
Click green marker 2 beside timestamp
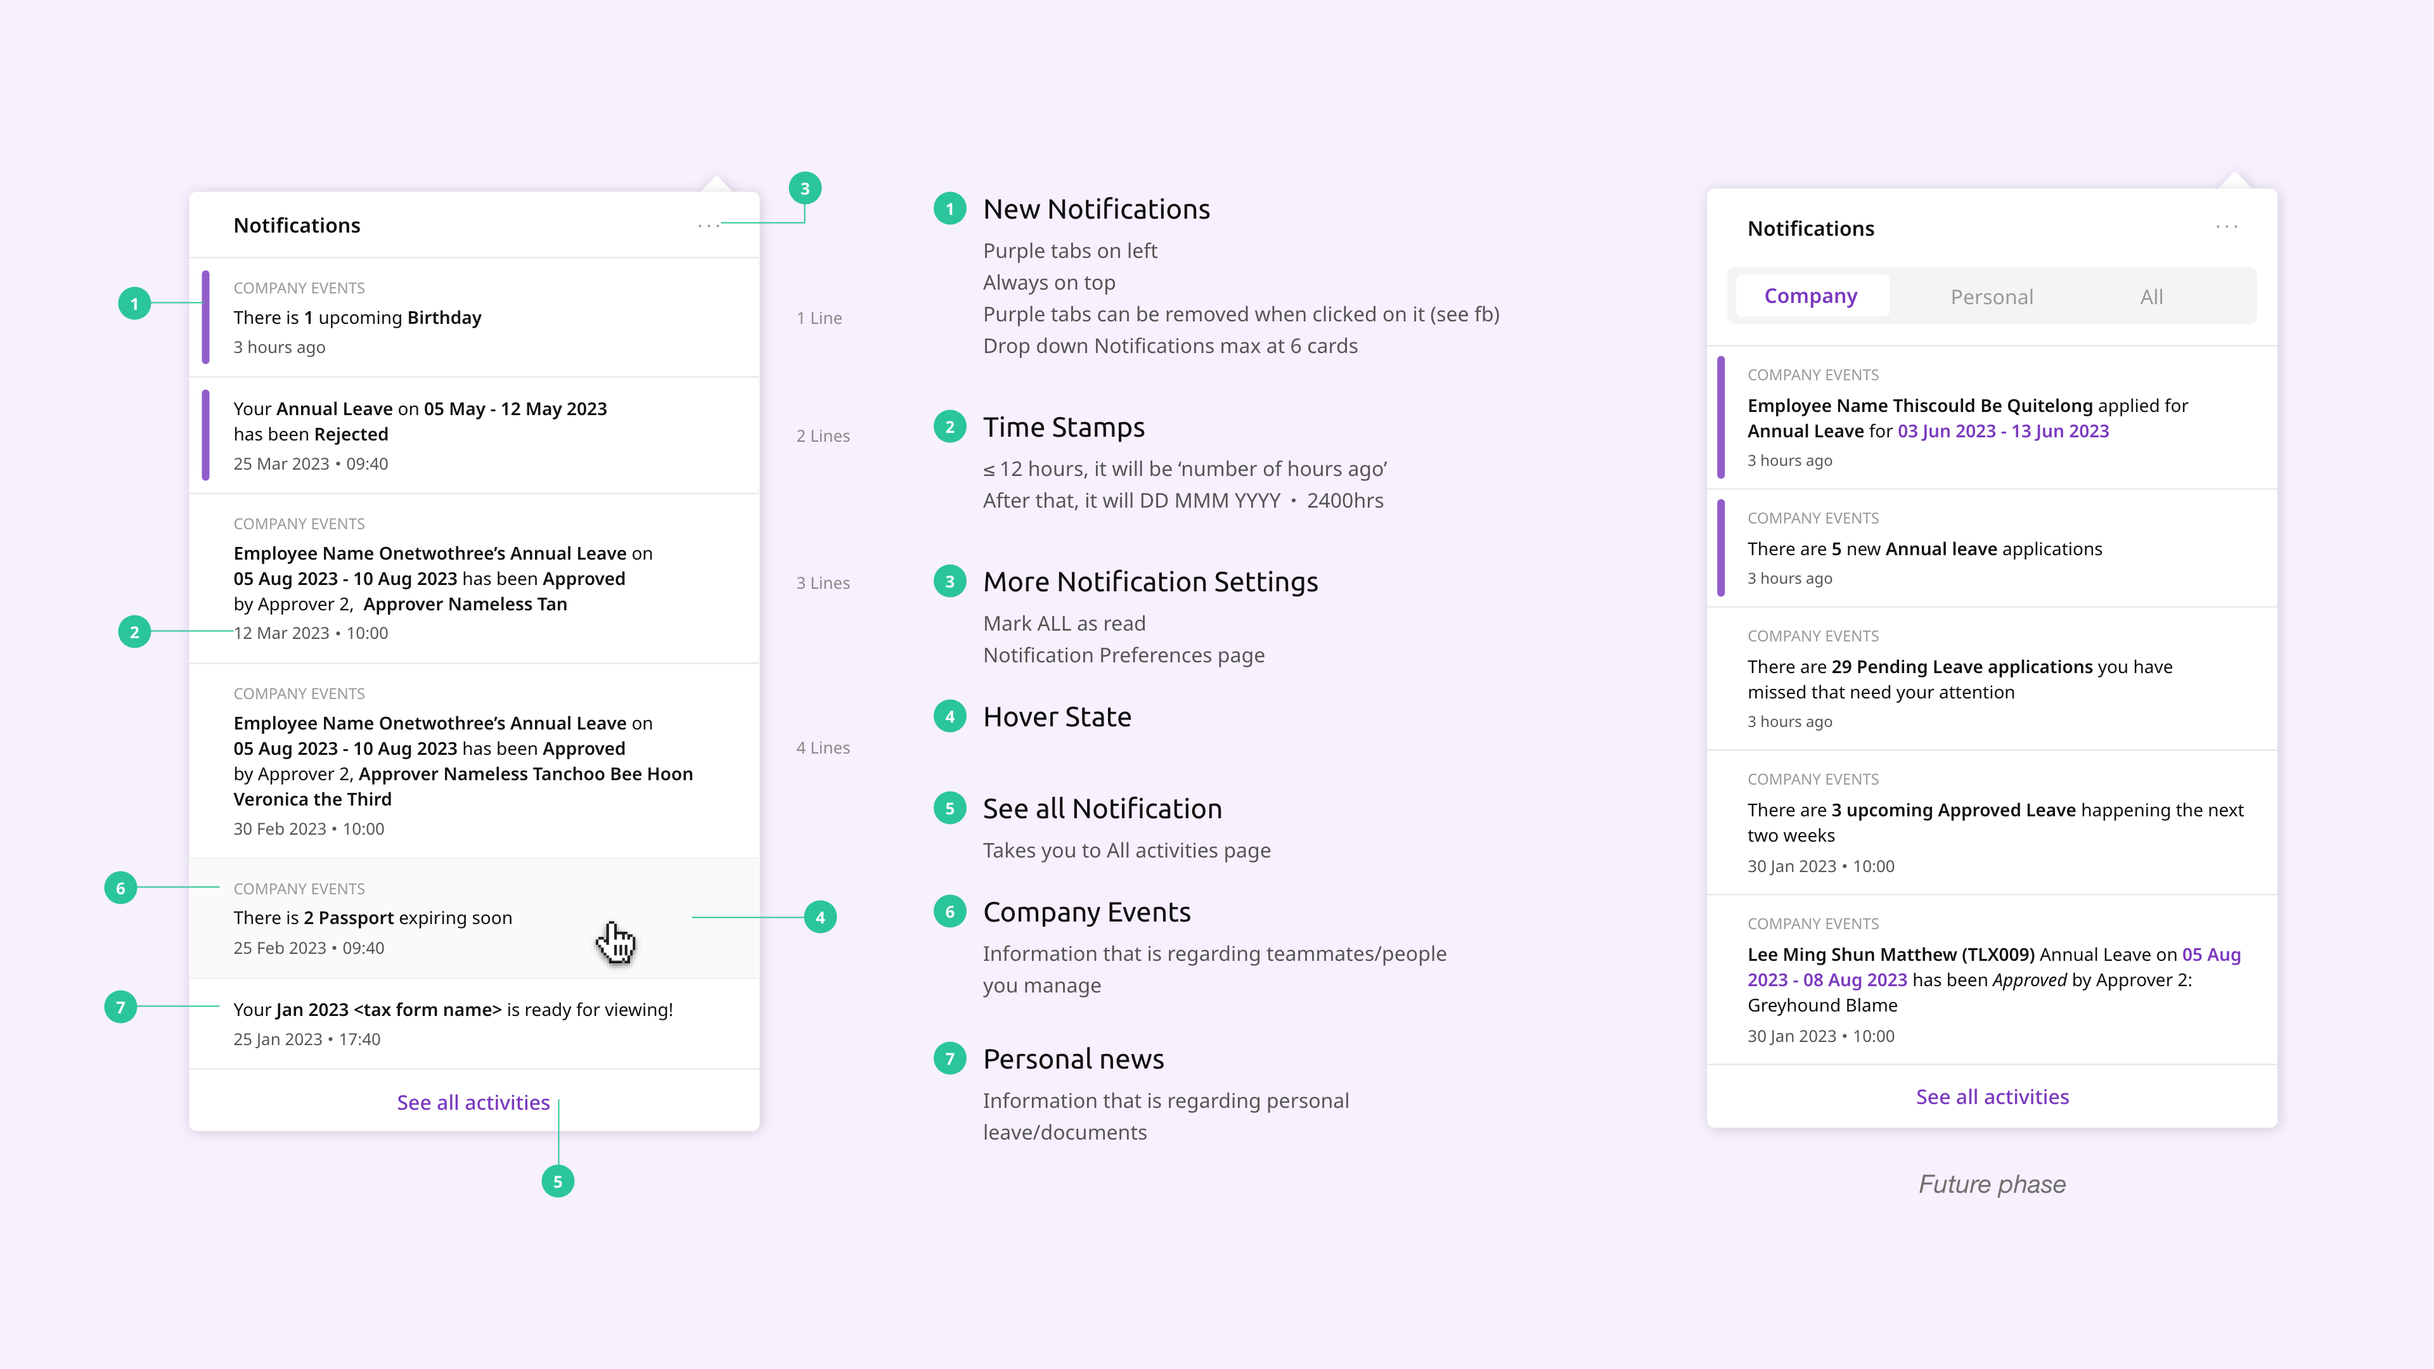134,632
